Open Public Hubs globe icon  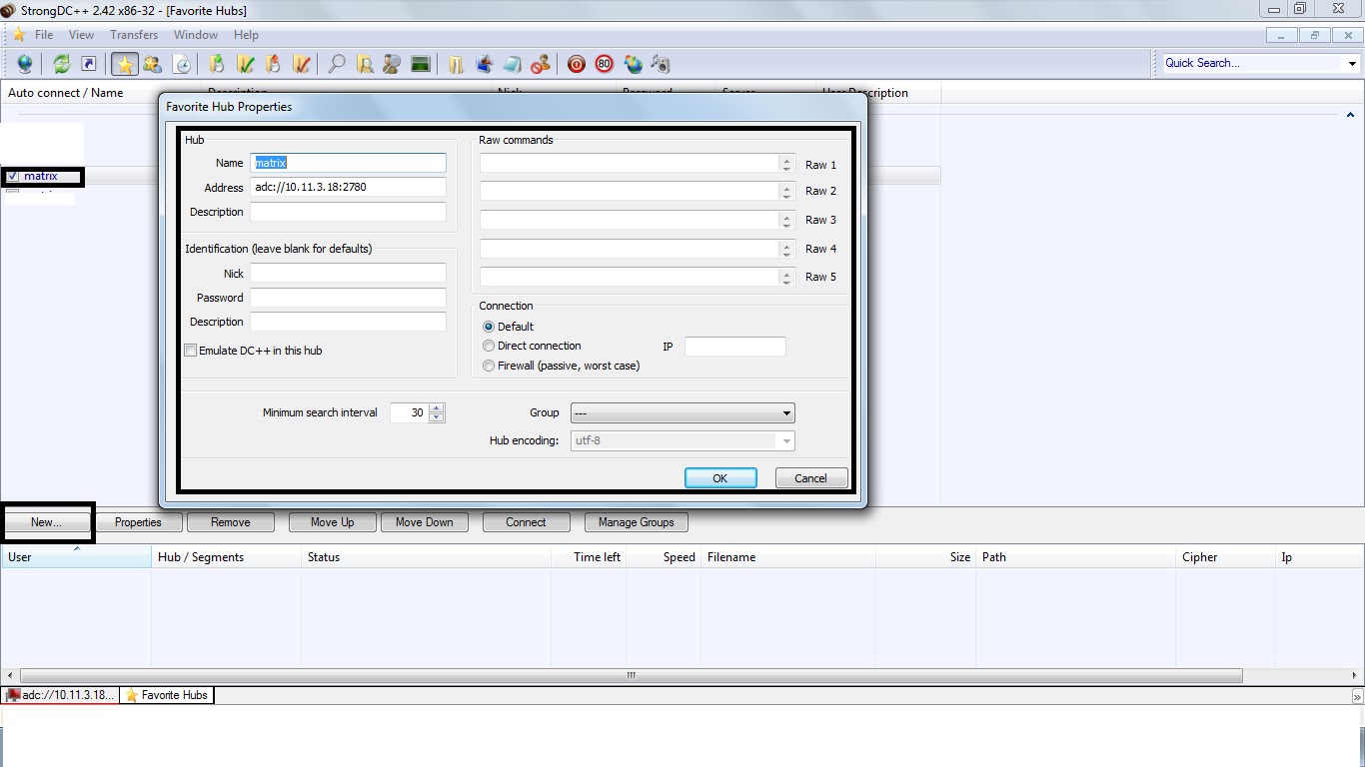[x=25, y=64]
